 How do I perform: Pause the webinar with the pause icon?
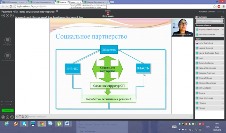tap(3, 16)
